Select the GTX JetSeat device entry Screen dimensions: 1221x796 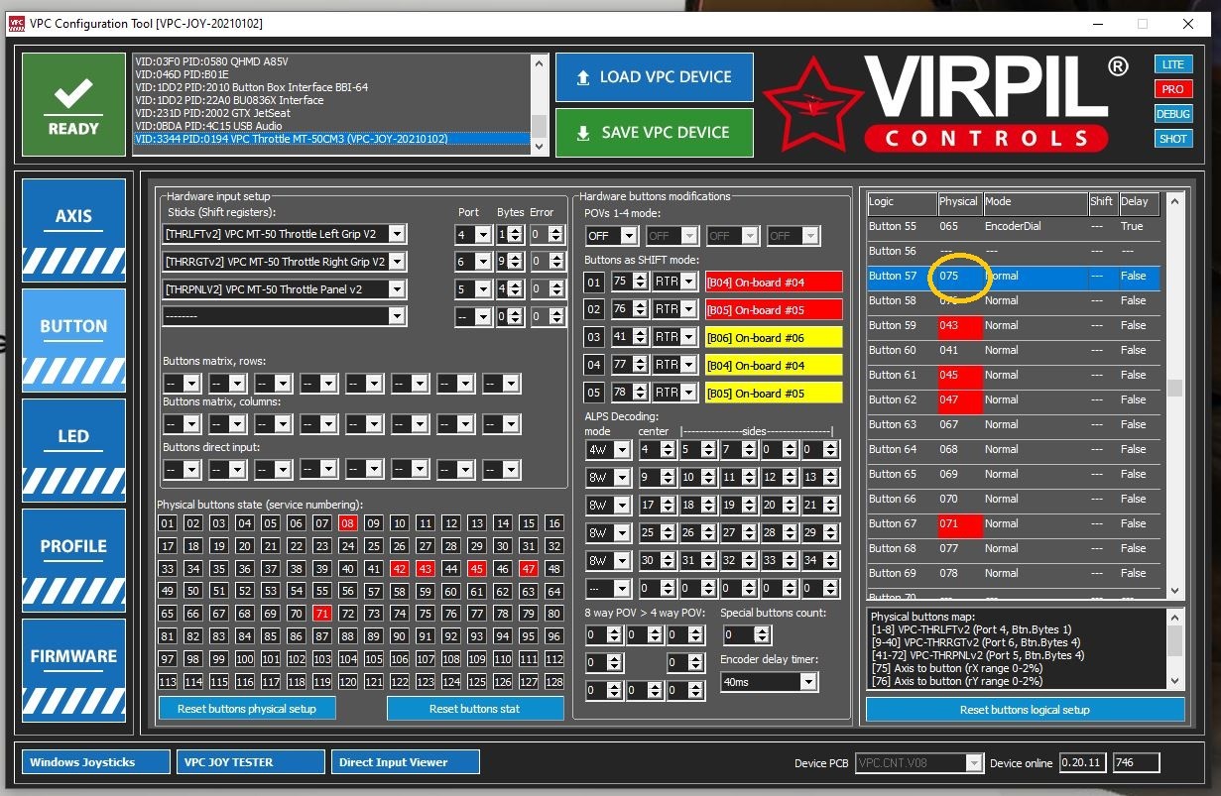tap(332, 113)
